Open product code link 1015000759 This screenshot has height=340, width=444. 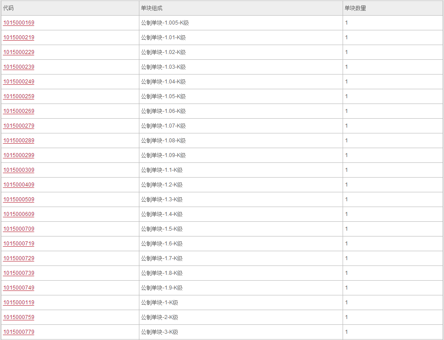[19, 317]
